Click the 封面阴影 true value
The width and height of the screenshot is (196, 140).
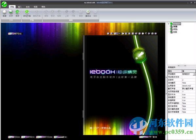[188, 100]
